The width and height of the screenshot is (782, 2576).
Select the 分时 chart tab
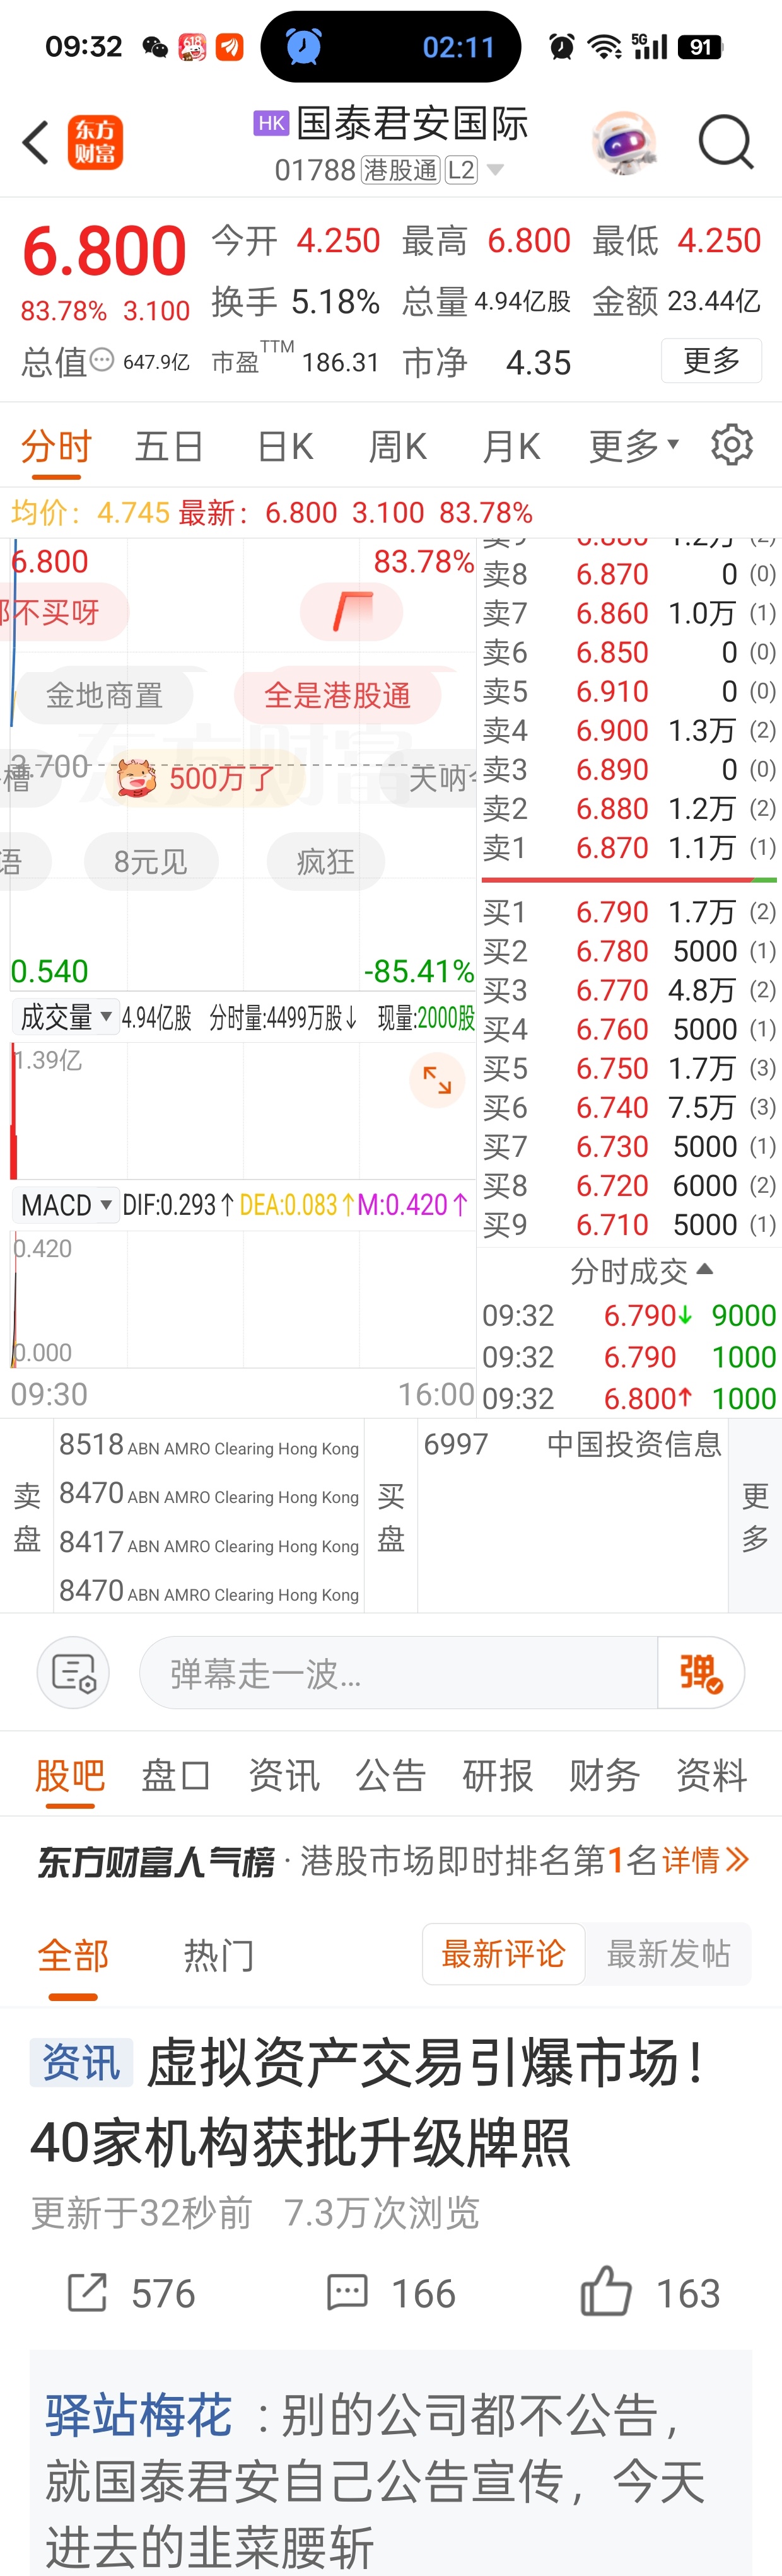coord(56,446)
